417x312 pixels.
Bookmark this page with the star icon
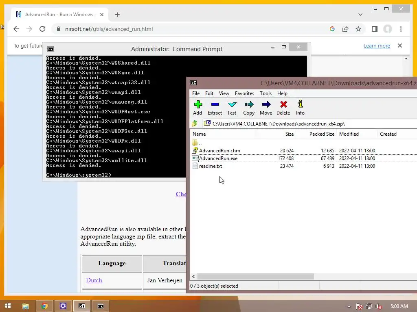coord(358,29)
